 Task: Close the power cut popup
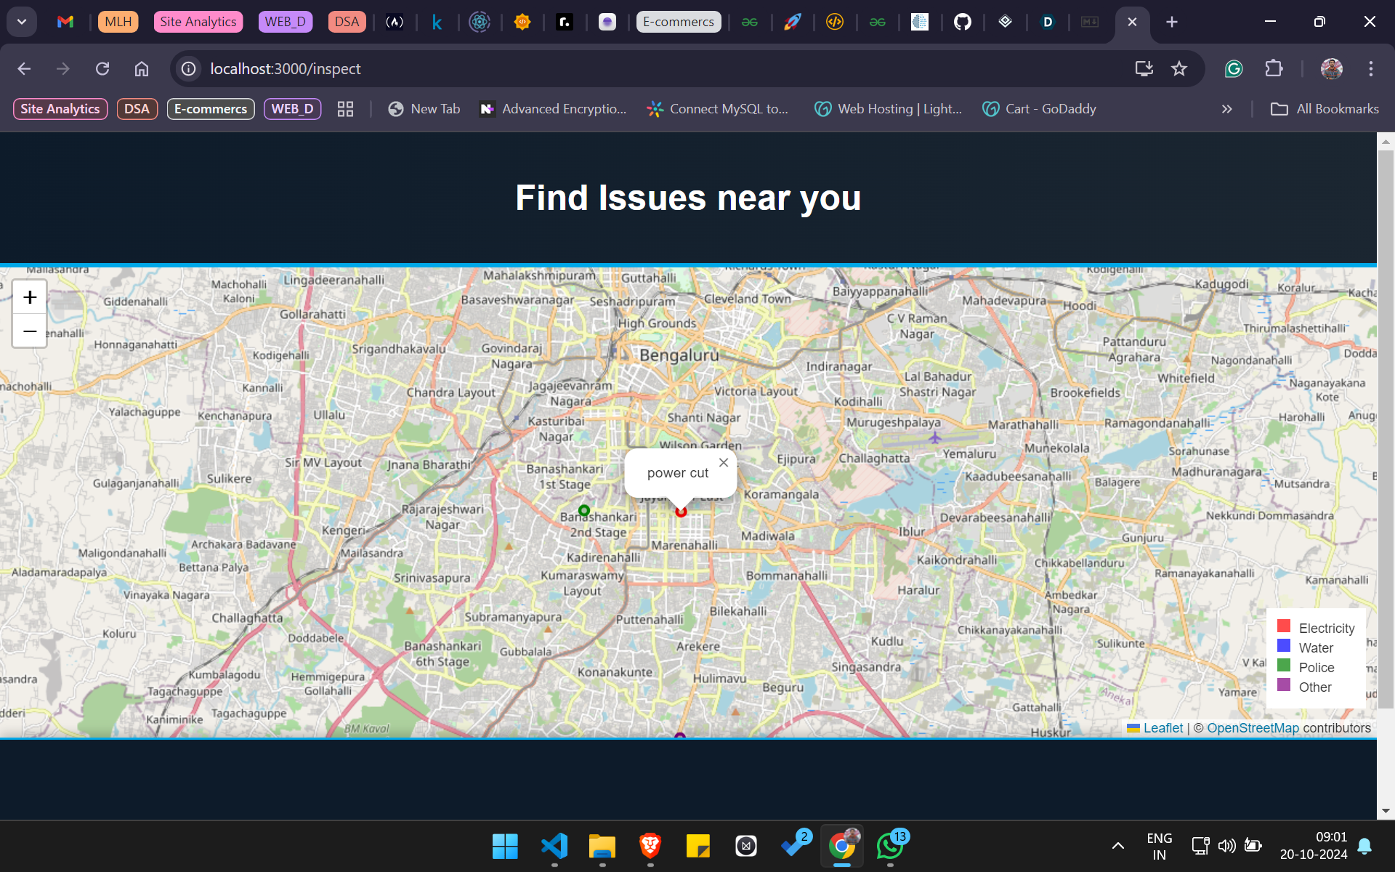coord(723,463)
